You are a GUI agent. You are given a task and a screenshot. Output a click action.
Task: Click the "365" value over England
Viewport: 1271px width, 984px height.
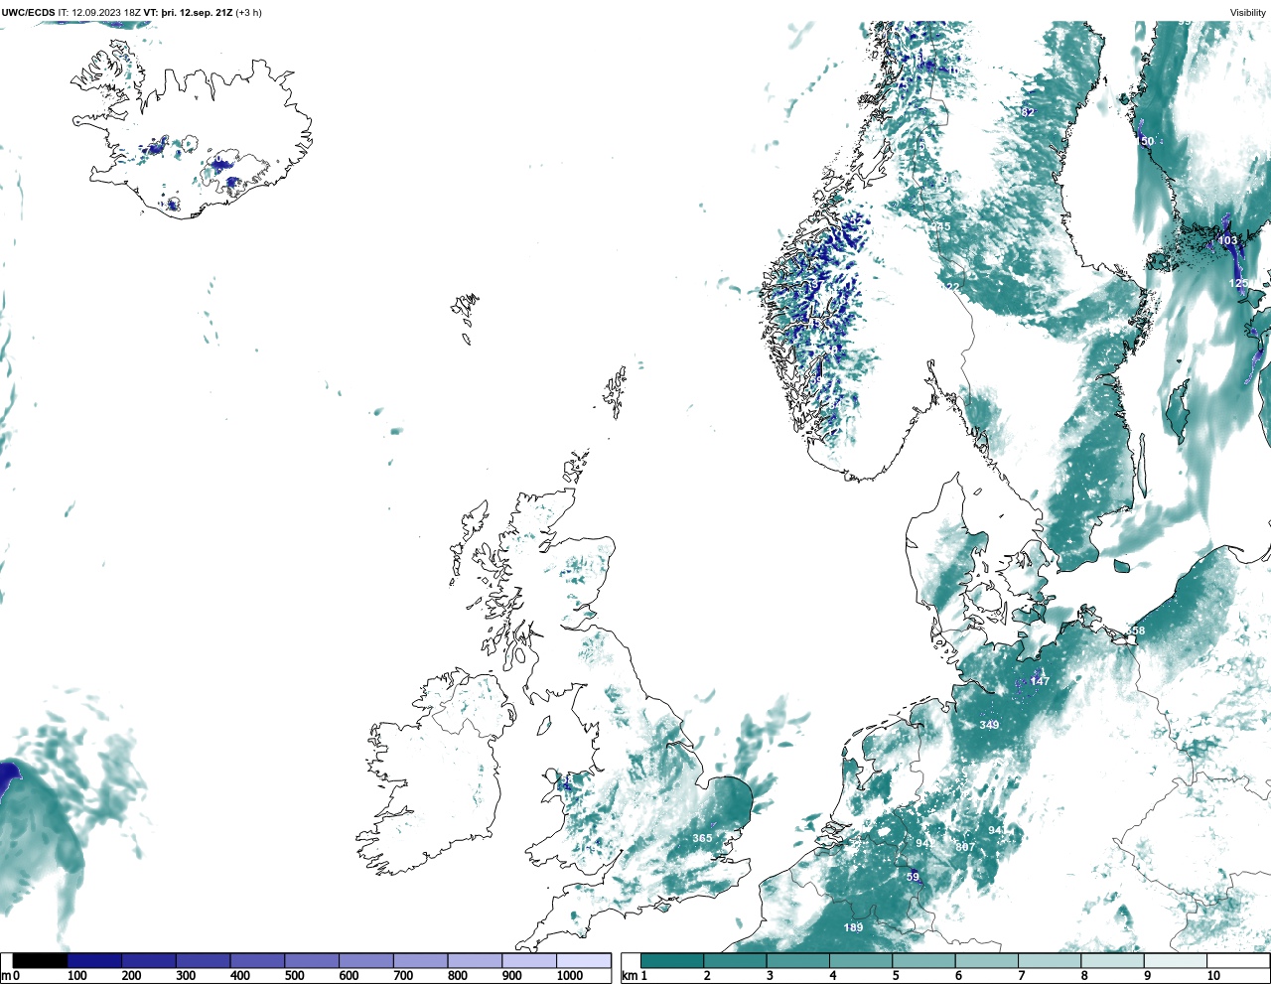[702, 838]
